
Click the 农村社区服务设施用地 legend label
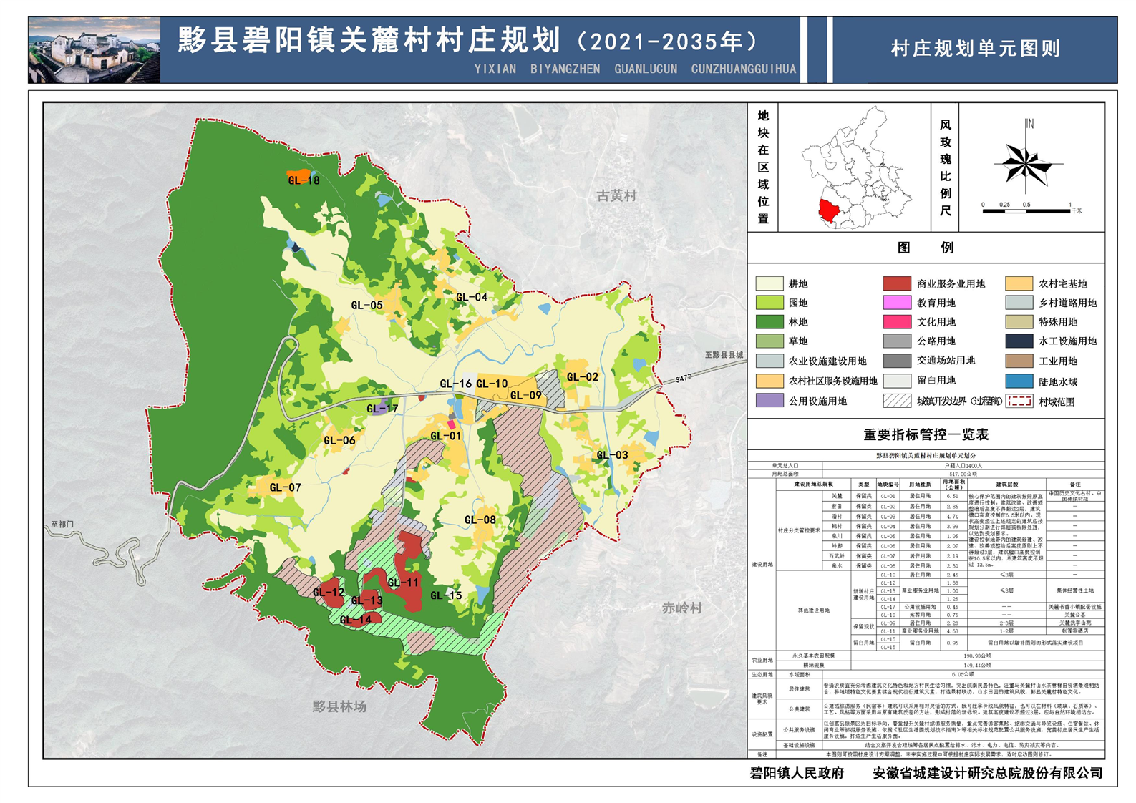pos(833,381)
